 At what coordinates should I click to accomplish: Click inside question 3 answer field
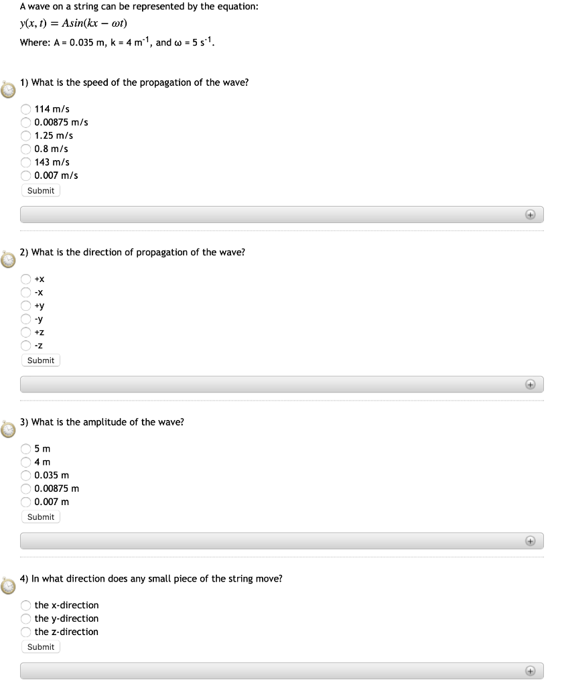coord(268,541)
